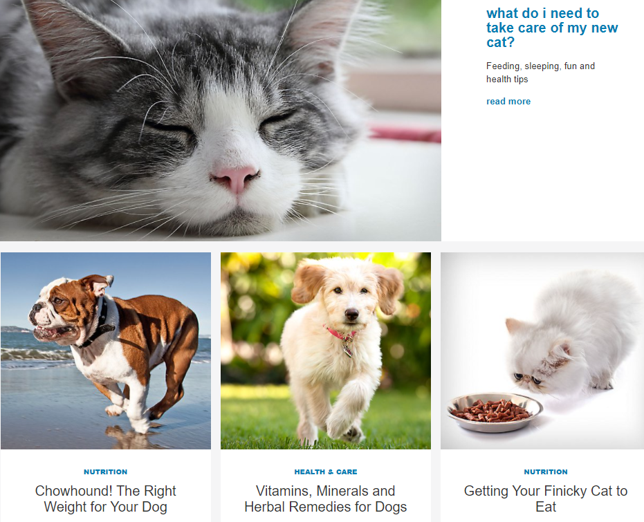Open 'Getting Your Finicky Cat to Eat'
This screenshot has width=644, height=522.
(x=545, y=498)
